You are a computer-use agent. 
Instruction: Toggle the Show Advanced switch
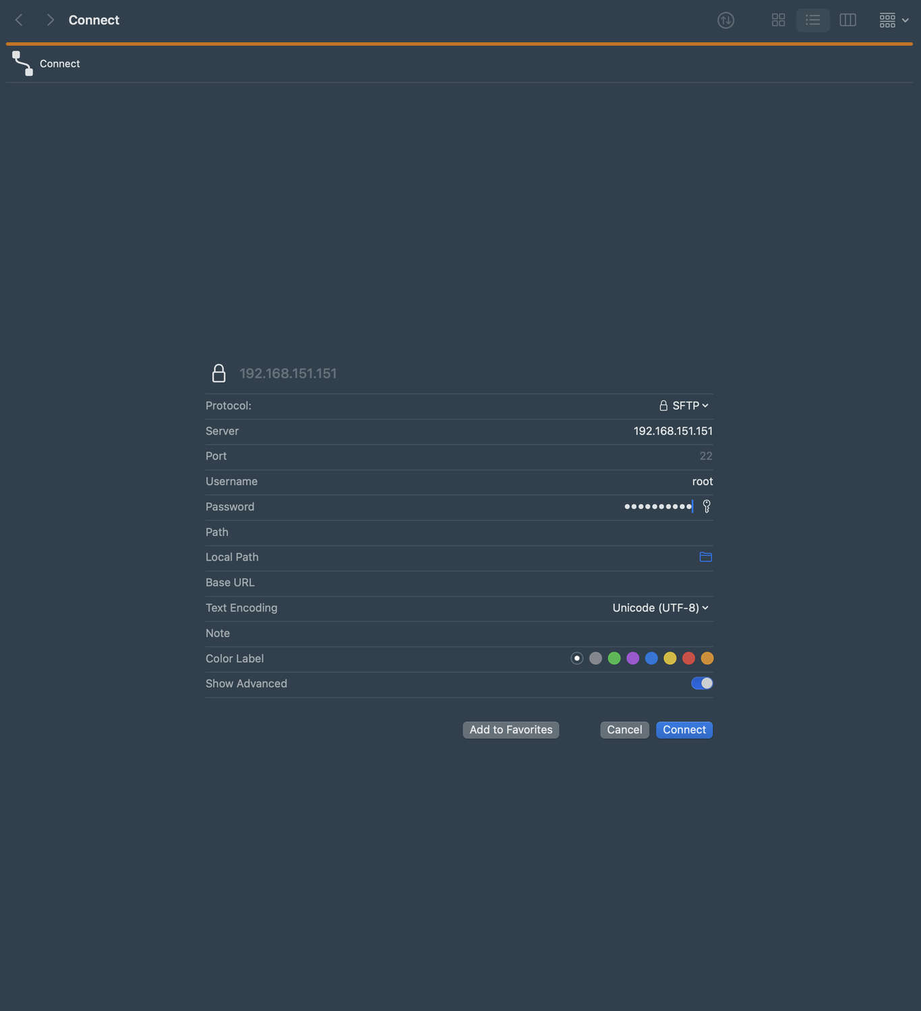coord(702,683)
